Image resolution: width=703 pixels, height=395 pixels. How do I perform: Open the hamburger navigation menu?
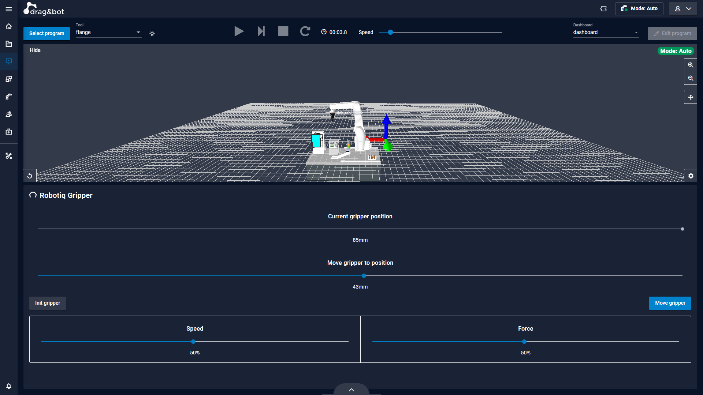pos(9,9)
